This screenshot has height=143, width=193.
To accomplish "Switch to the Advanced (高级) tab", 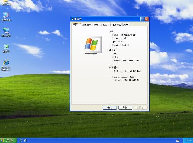I will [x=106, y=25].
